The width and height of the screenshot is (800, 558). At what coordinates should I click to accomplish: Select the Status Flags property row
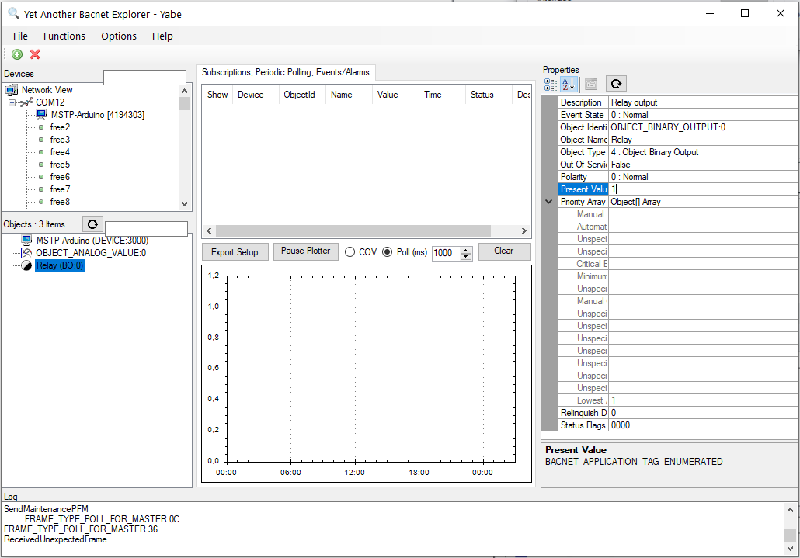coord(677,425)
